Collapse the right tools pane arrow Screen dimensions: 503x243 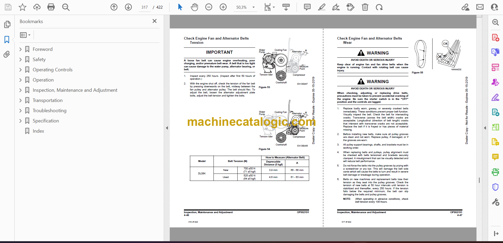[485, 128]
